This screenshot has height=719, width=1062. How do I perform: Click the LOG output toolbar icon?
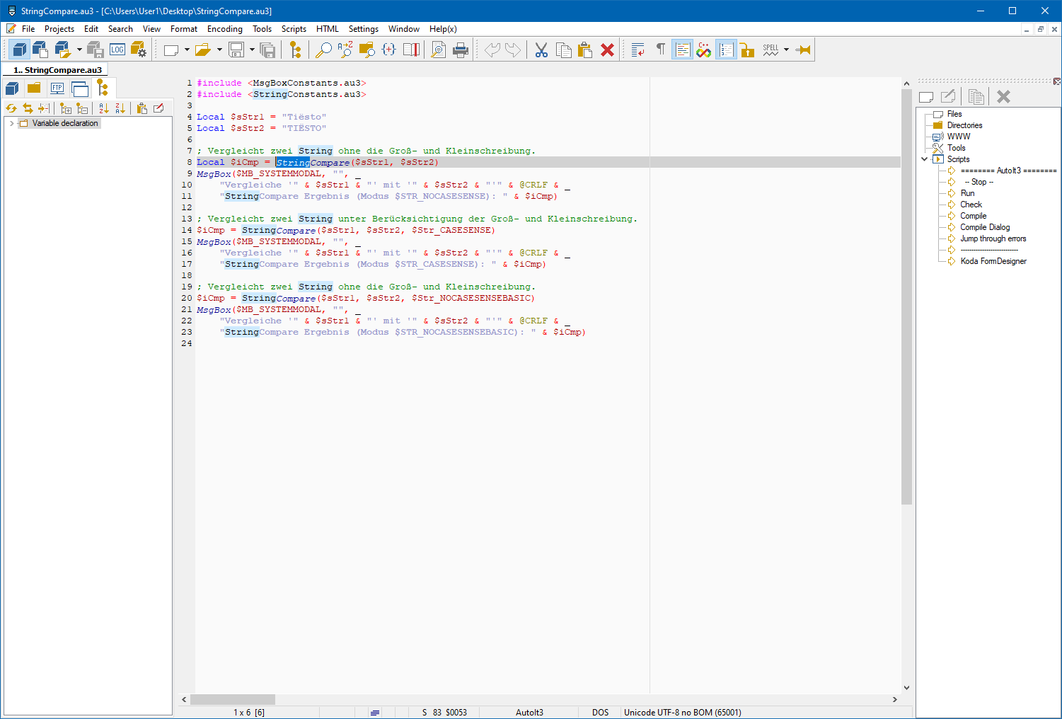point(117,50)
